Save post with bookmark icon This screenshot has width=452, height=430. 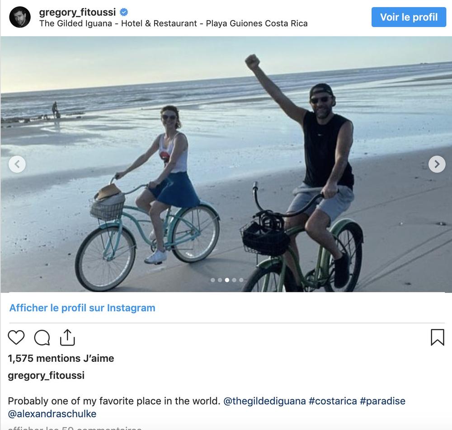437,337
